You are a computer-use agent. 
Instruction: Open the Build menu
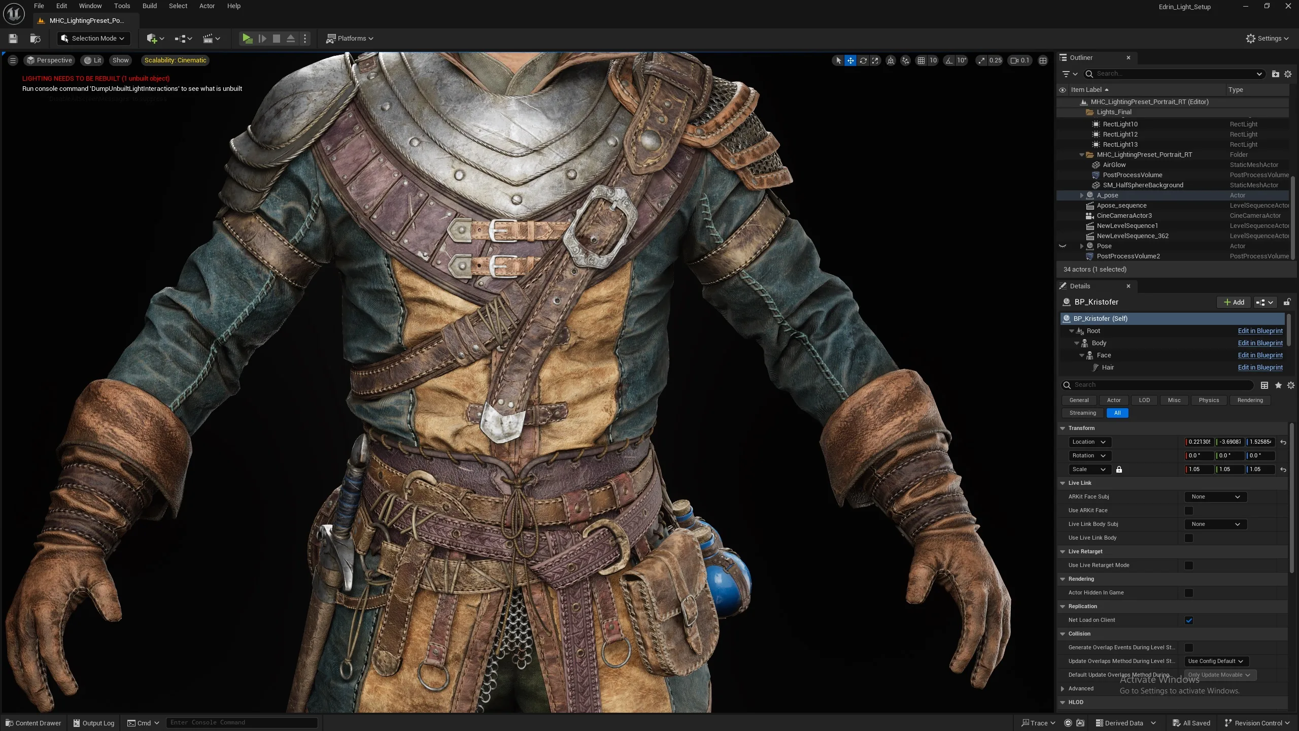tap(150, 6)
